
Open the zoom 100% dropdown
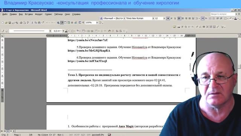point(97,23)
